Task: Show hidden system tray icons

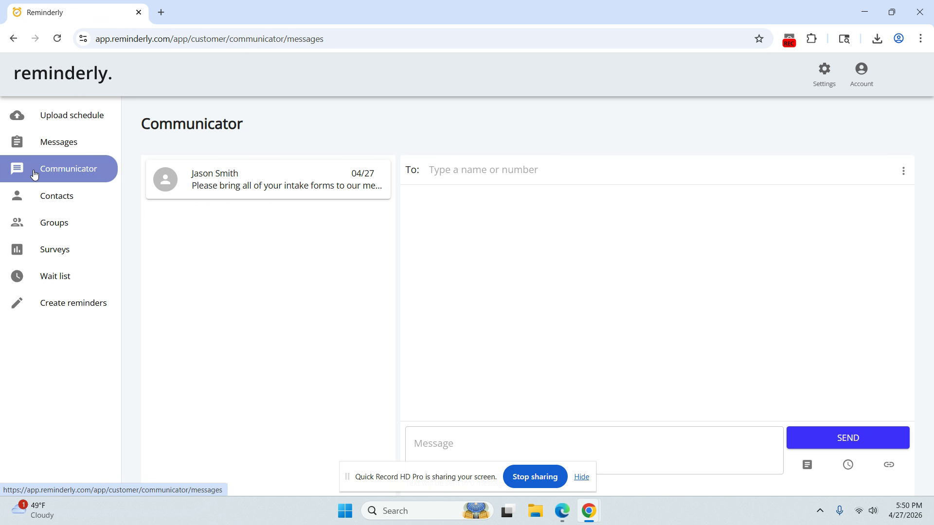Action: coord(820,510)
